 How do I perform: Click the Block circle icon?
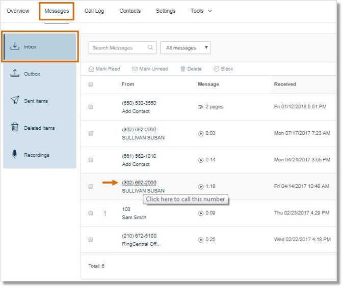[216, 69]
